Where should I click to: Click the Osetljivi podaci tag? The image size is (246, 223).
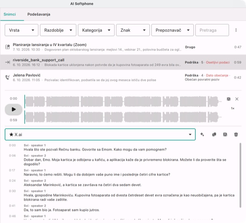(x=218, y=63)
